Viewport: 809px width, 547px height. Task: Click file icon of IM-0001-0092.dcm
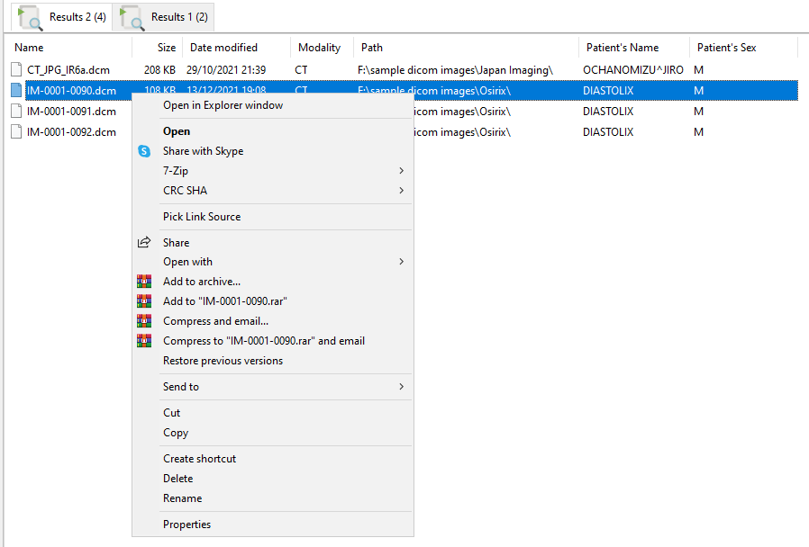(x=16, y=132)
